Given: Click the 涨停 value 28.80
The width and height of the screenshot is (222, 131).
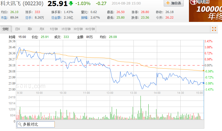Looking at the screenshot, I should pyautogui.click(x=145, y=12).
